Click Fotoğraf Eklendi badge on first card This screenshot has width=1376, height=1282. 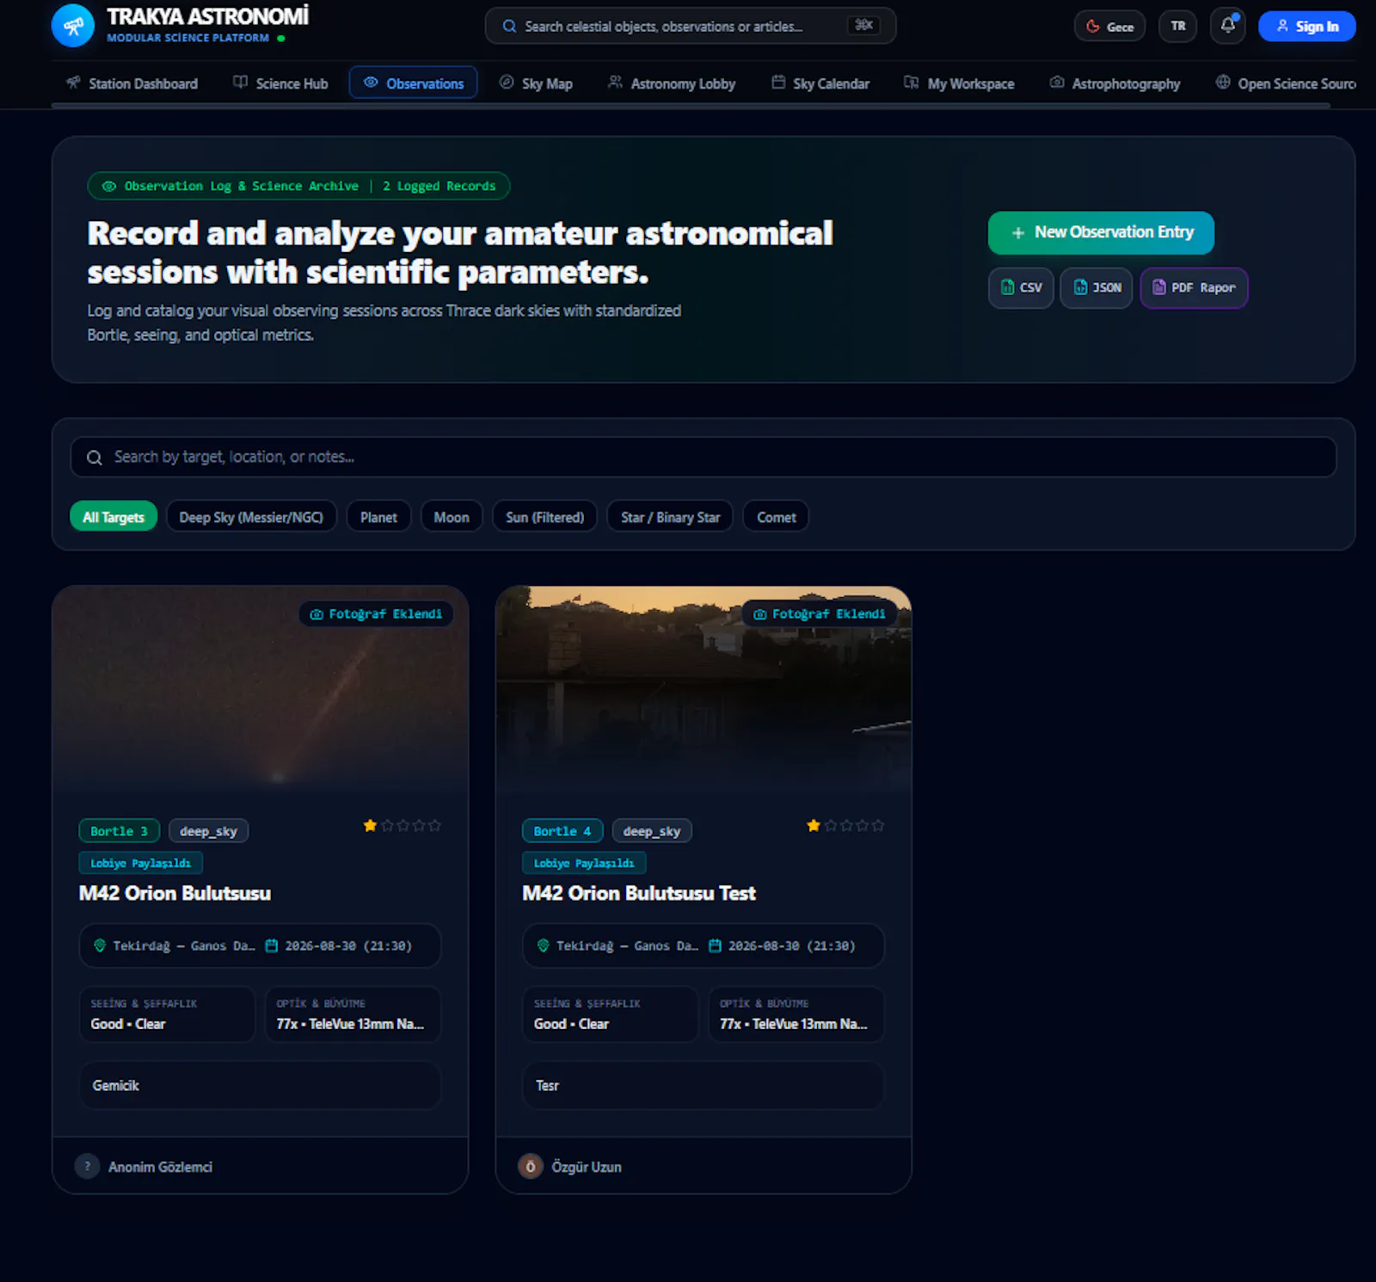pyautogui.click(x=376, y=613)
